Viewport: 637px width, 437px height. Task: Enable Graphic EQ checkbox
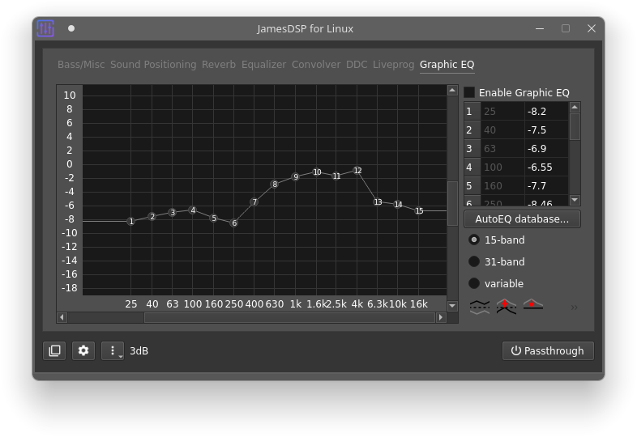coord(469,92)
